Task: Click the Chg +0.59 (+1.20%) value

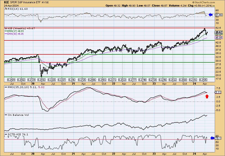Action: pos(200,5)
